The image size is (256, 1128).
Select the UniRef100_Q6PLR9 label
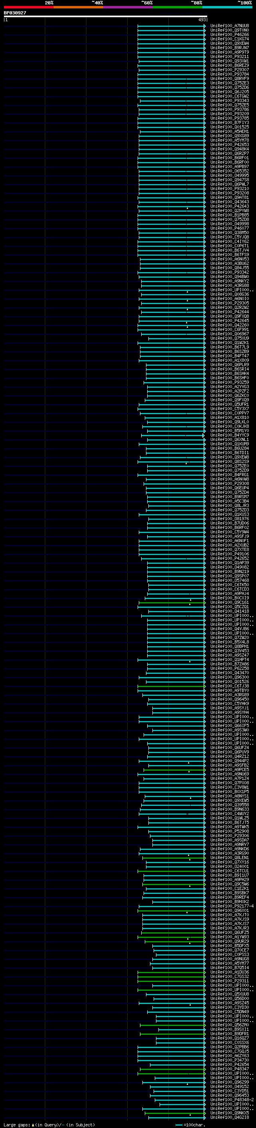[230, 365]
